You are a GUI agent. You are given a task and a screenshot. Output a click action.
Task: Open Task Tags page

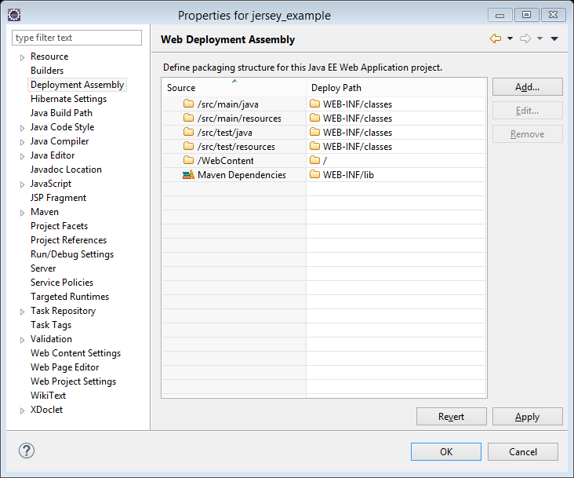click(x=51, y=325)
